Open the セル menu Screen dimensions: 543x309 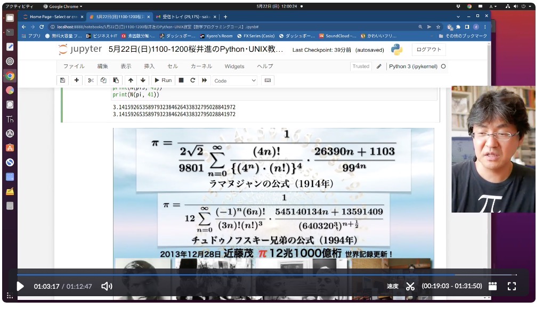[173, 66]
